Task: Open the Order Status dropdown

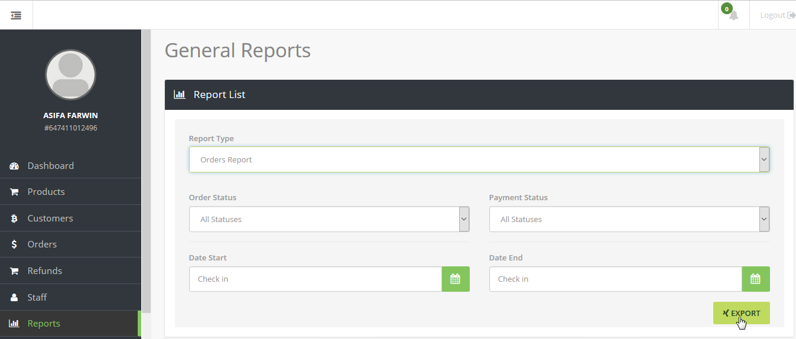Action: coord(329,219)
